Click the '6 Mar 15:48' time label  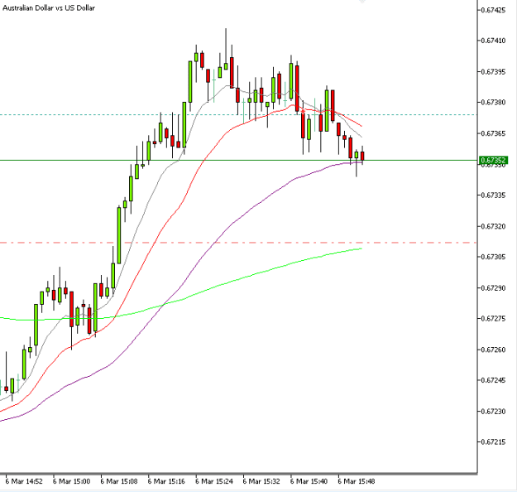[x=357, y=481]
